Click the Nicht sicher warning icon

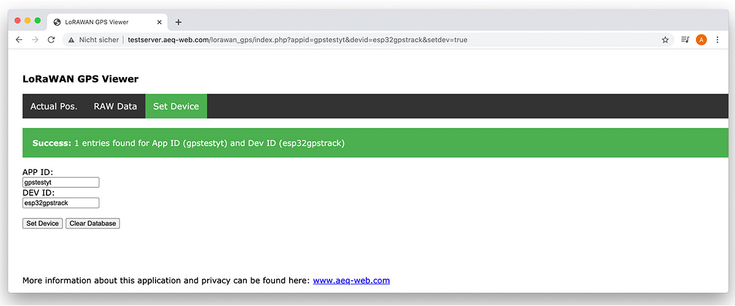point(72,40)
